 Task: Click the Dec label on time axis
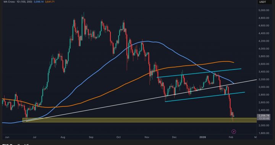[174, 137]
